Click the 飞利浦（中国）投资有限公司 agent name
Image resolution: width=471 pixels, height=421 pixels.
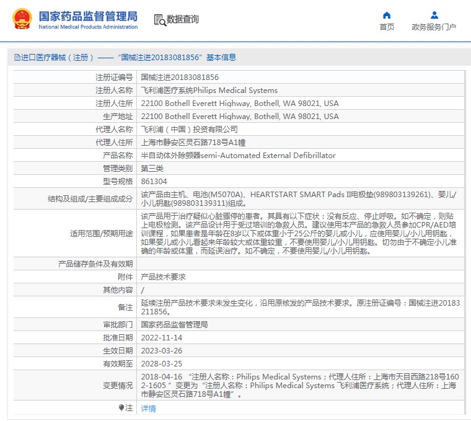coord(189,130)
